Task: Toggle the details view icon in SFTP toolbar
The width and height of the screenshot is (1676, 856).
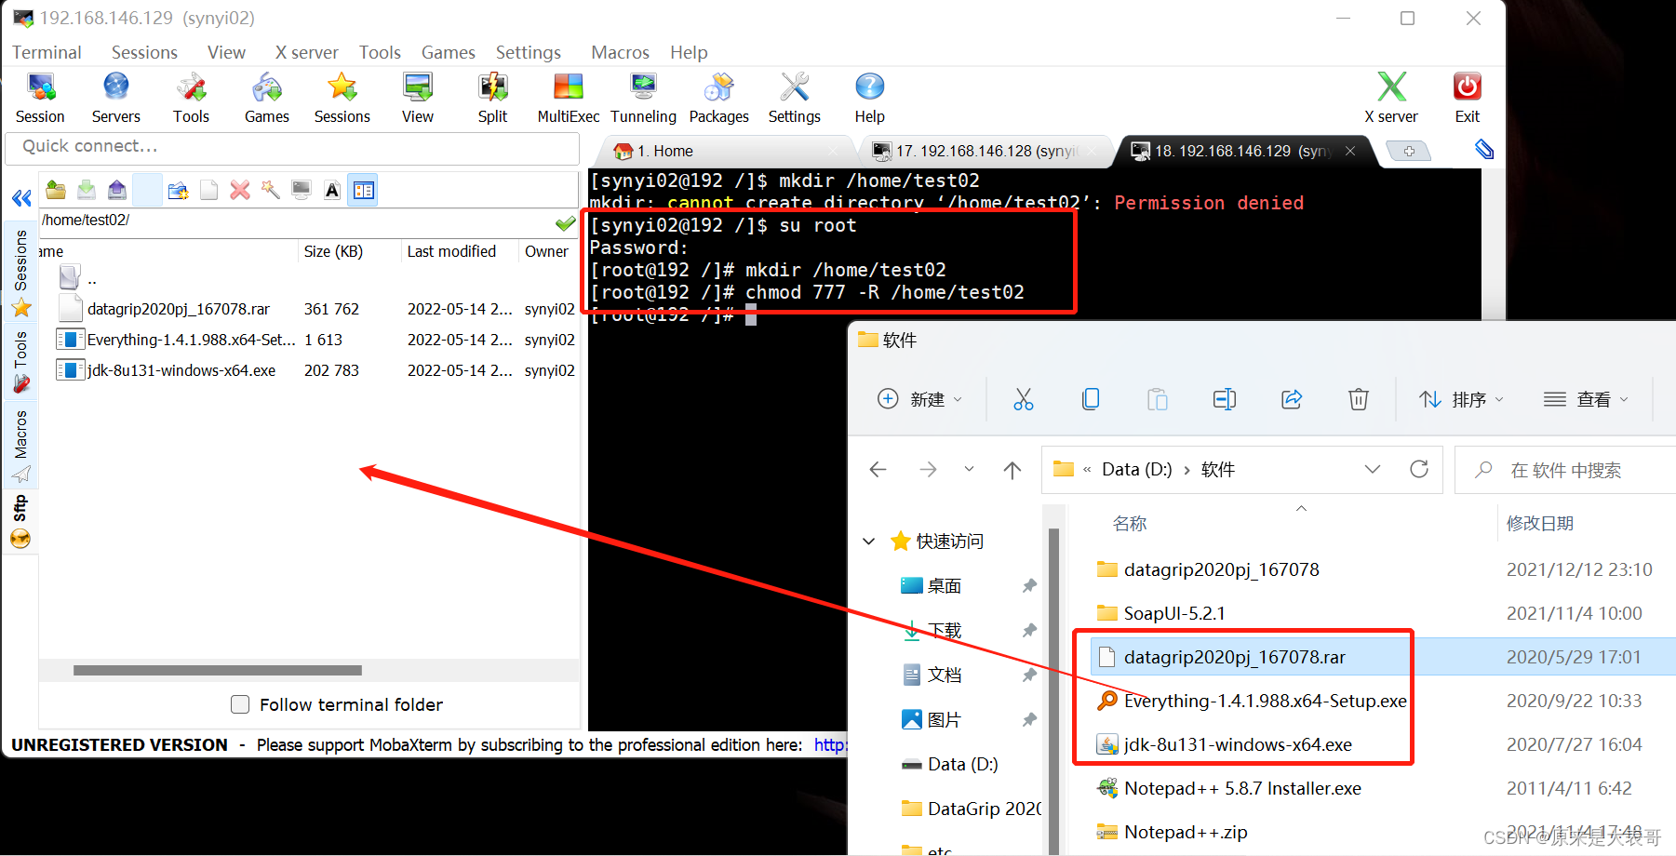Action: pyautogui.click(x=363, y=190)
